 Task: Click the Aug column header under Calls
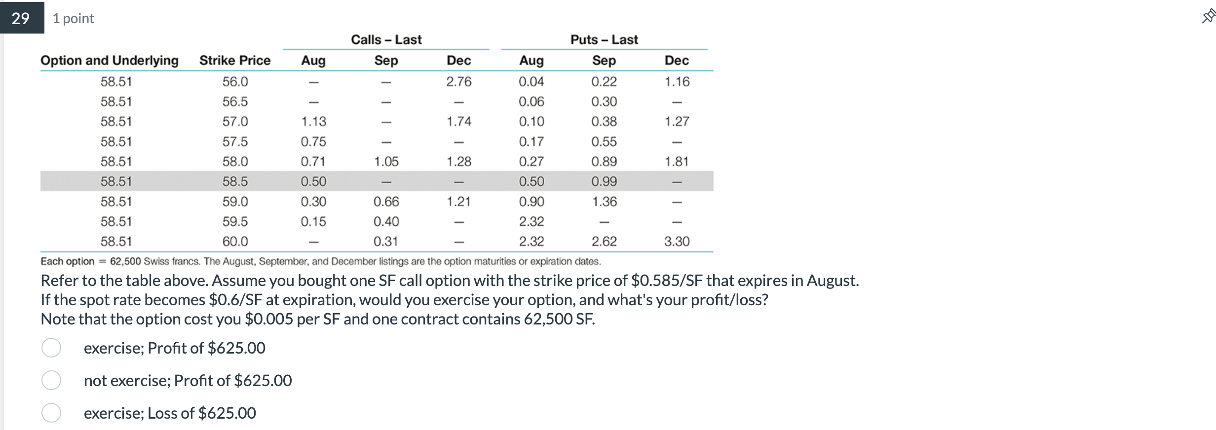point(313,60)
